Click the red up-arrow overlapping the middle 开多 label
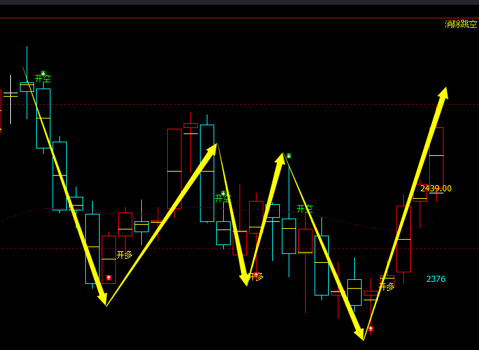479x350 pixels. point(256,276)
